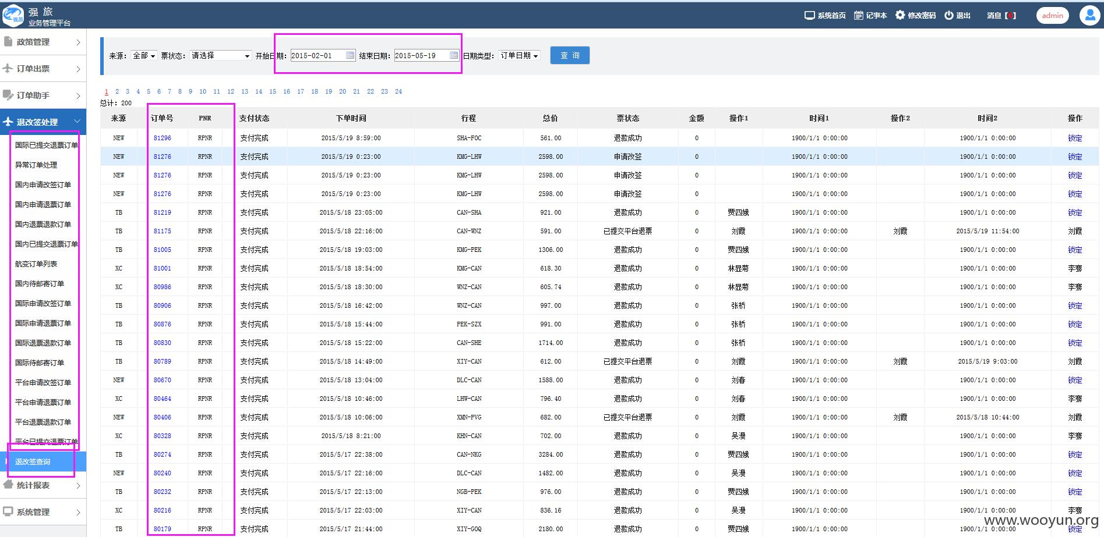The width and height of the screenshot is (1104, 537).
Task: Open the 消息 messages link
Action: click(x=1001, y=16)
